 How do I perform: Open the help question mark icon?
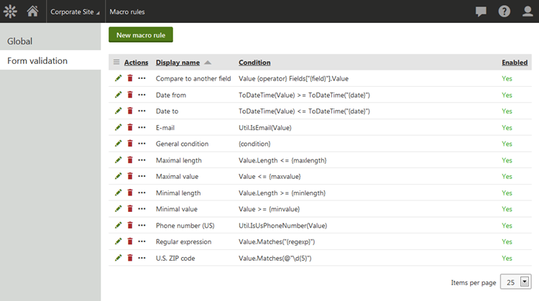[x=505, y=11]
